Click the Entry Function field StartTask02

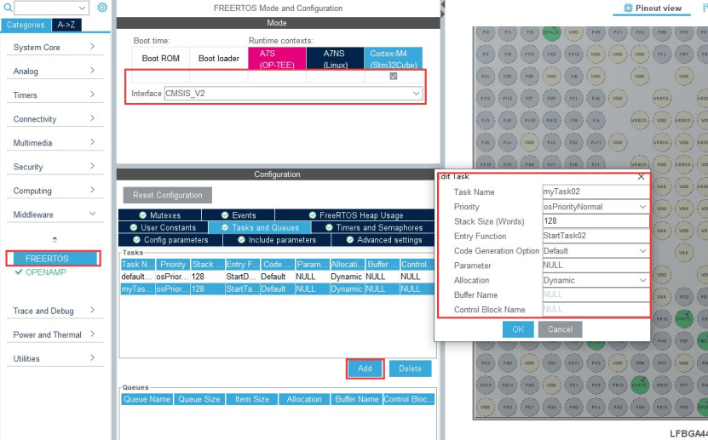596,236
